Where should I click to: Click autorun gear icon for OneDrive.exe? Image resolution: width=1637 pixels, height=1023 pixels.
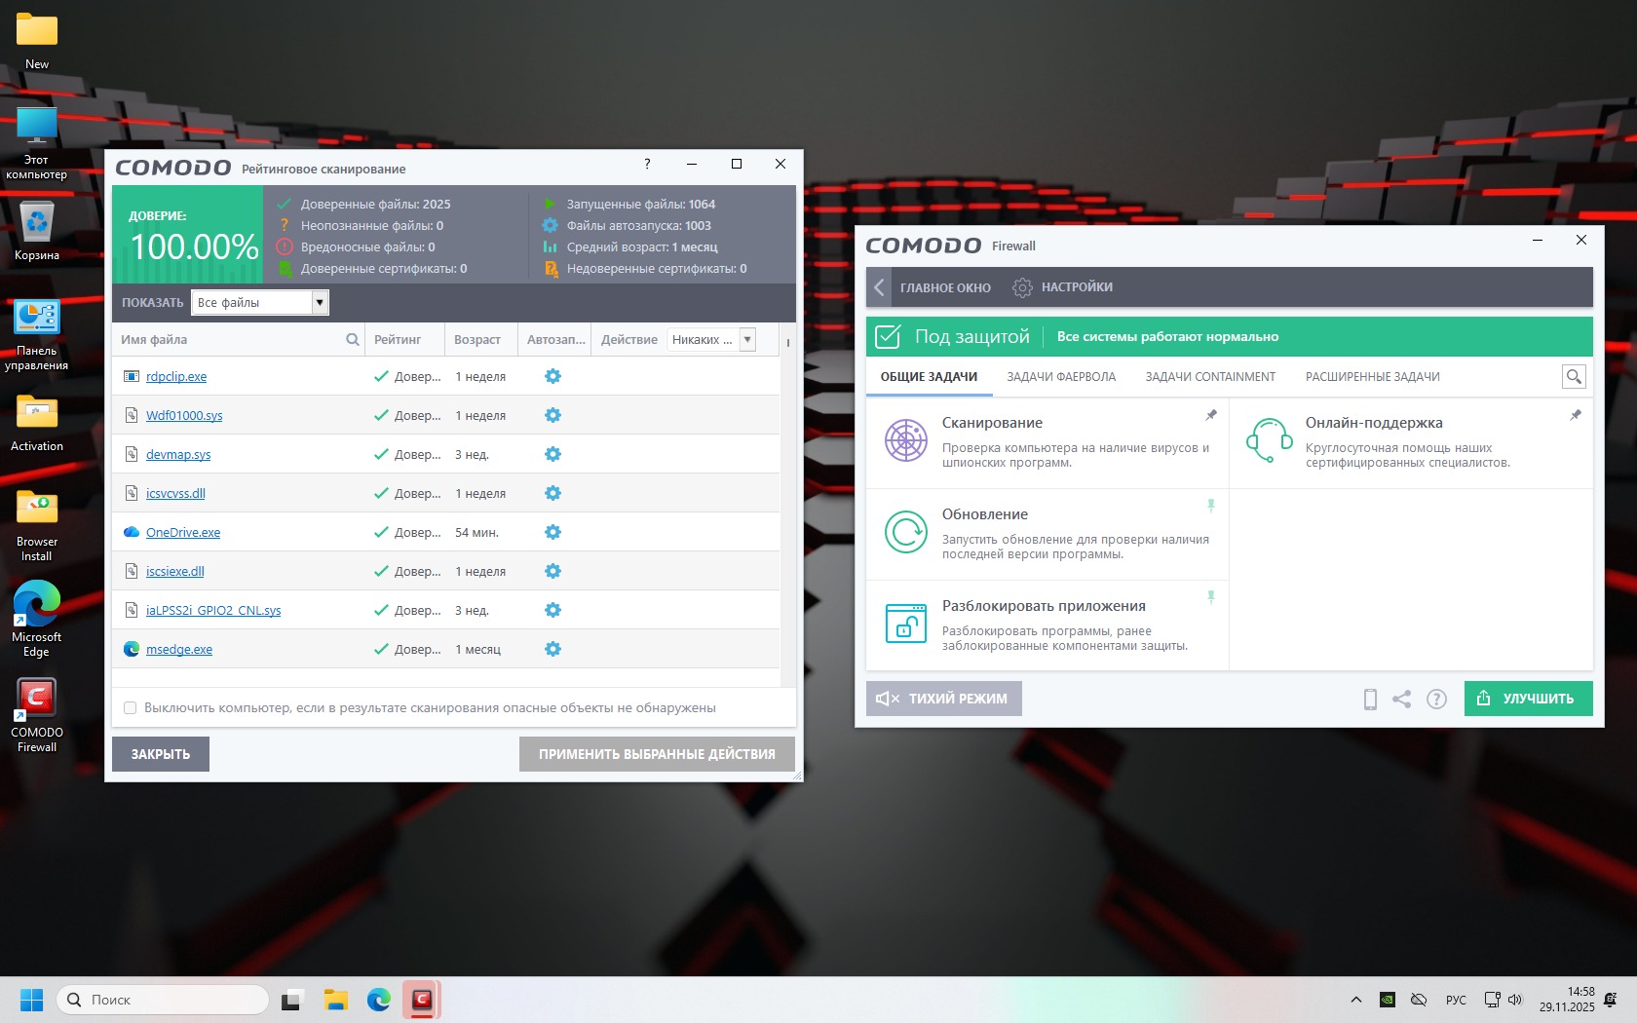point(552,532)
